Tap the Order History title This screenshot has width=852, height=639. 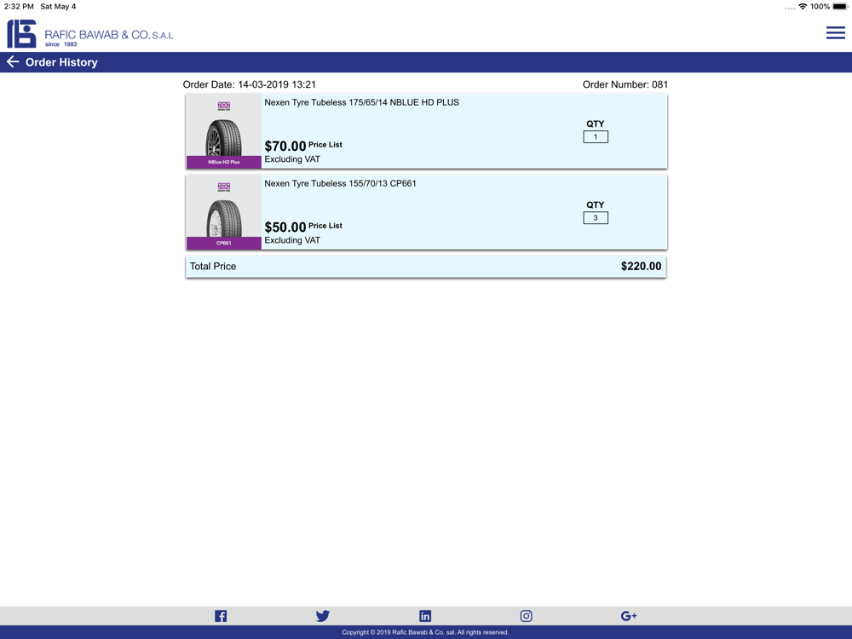[x=61, y=62]
